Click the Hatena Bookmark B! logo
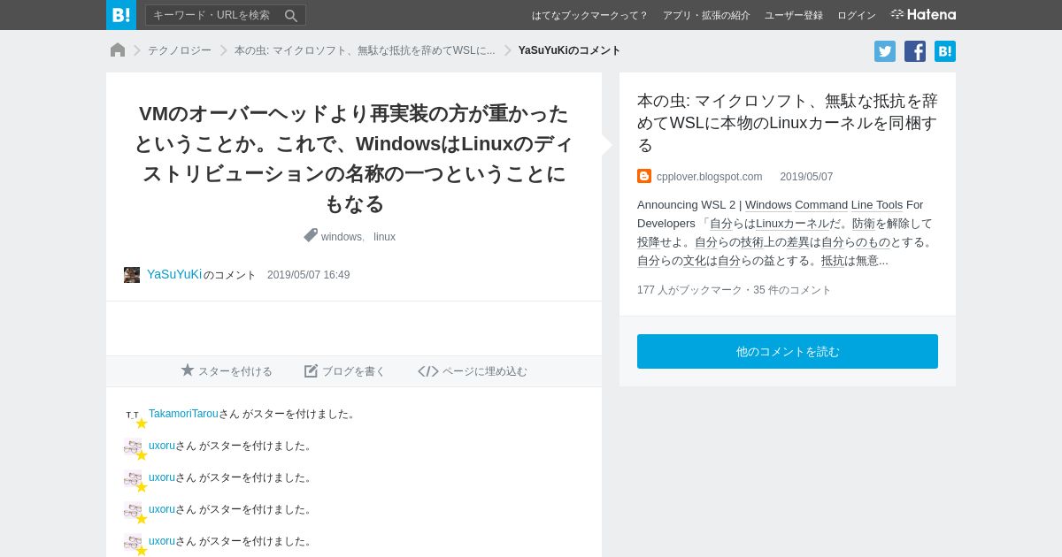Image resolution: width=1062 pixels, height=557 pixels. (x=121, y=15)
